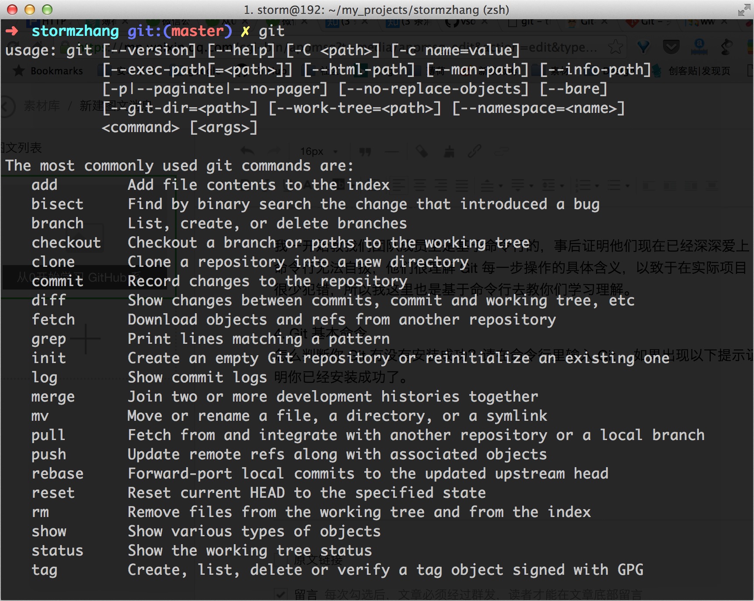Screen dimensions: 754x601
Task: Click the faint insert link chain icon
Action: [475, 151]
